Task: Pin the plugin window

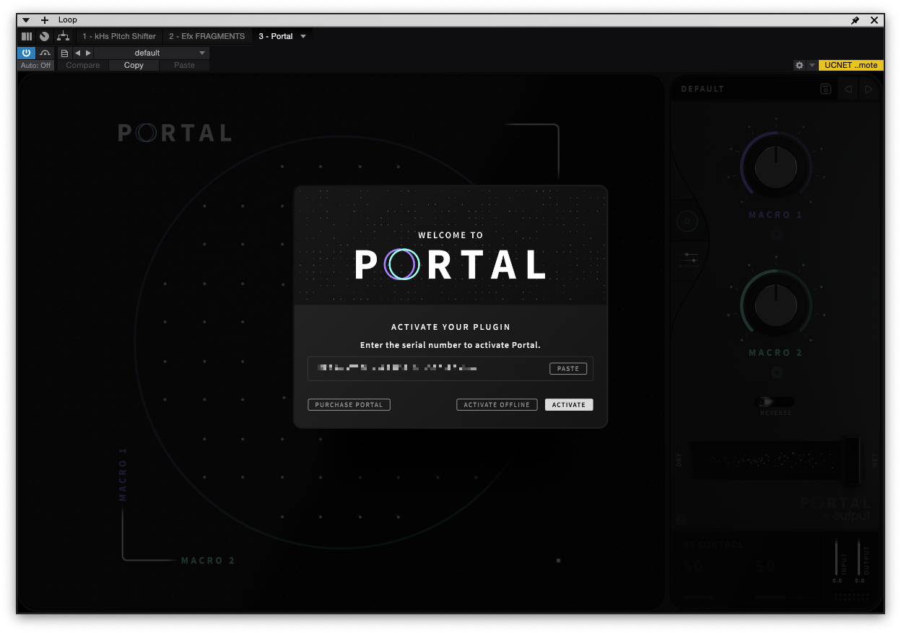Action: tap(856, 20)
